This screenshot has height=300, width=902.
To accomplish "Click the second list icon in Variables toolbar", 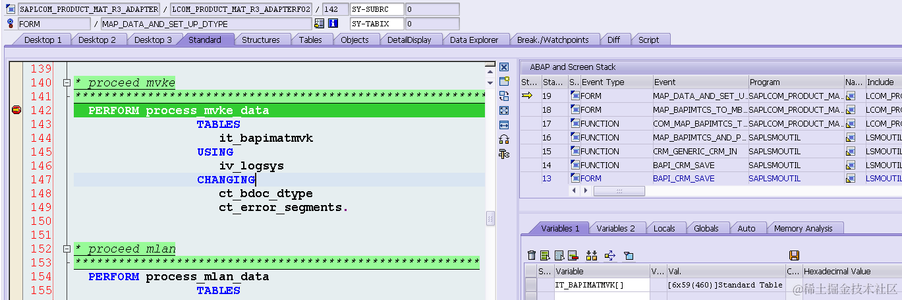I will pos(559,255).
